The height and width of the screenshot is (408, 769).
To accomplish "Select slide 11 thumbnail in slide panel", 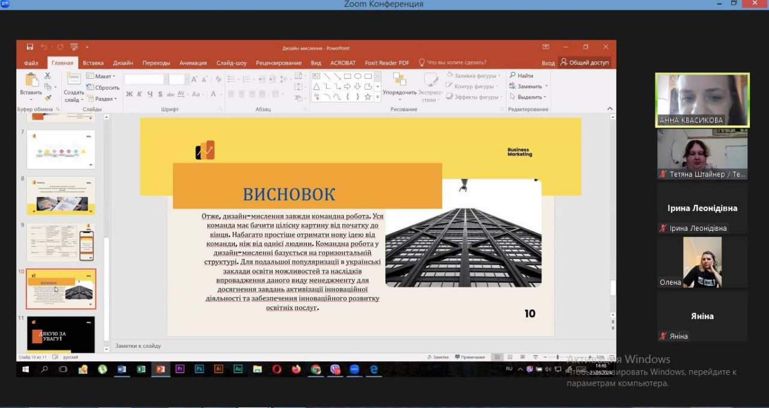I will pyautogui.click(x=61, y=334).
